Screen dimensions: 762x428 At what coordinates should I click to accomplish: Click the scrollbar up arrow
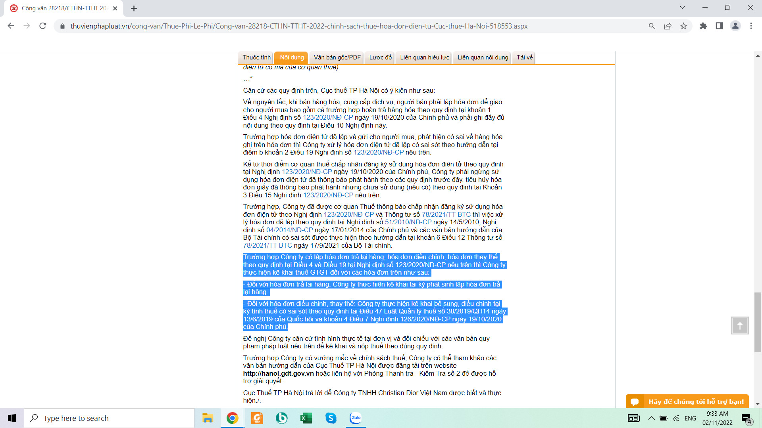pos(758,56)
